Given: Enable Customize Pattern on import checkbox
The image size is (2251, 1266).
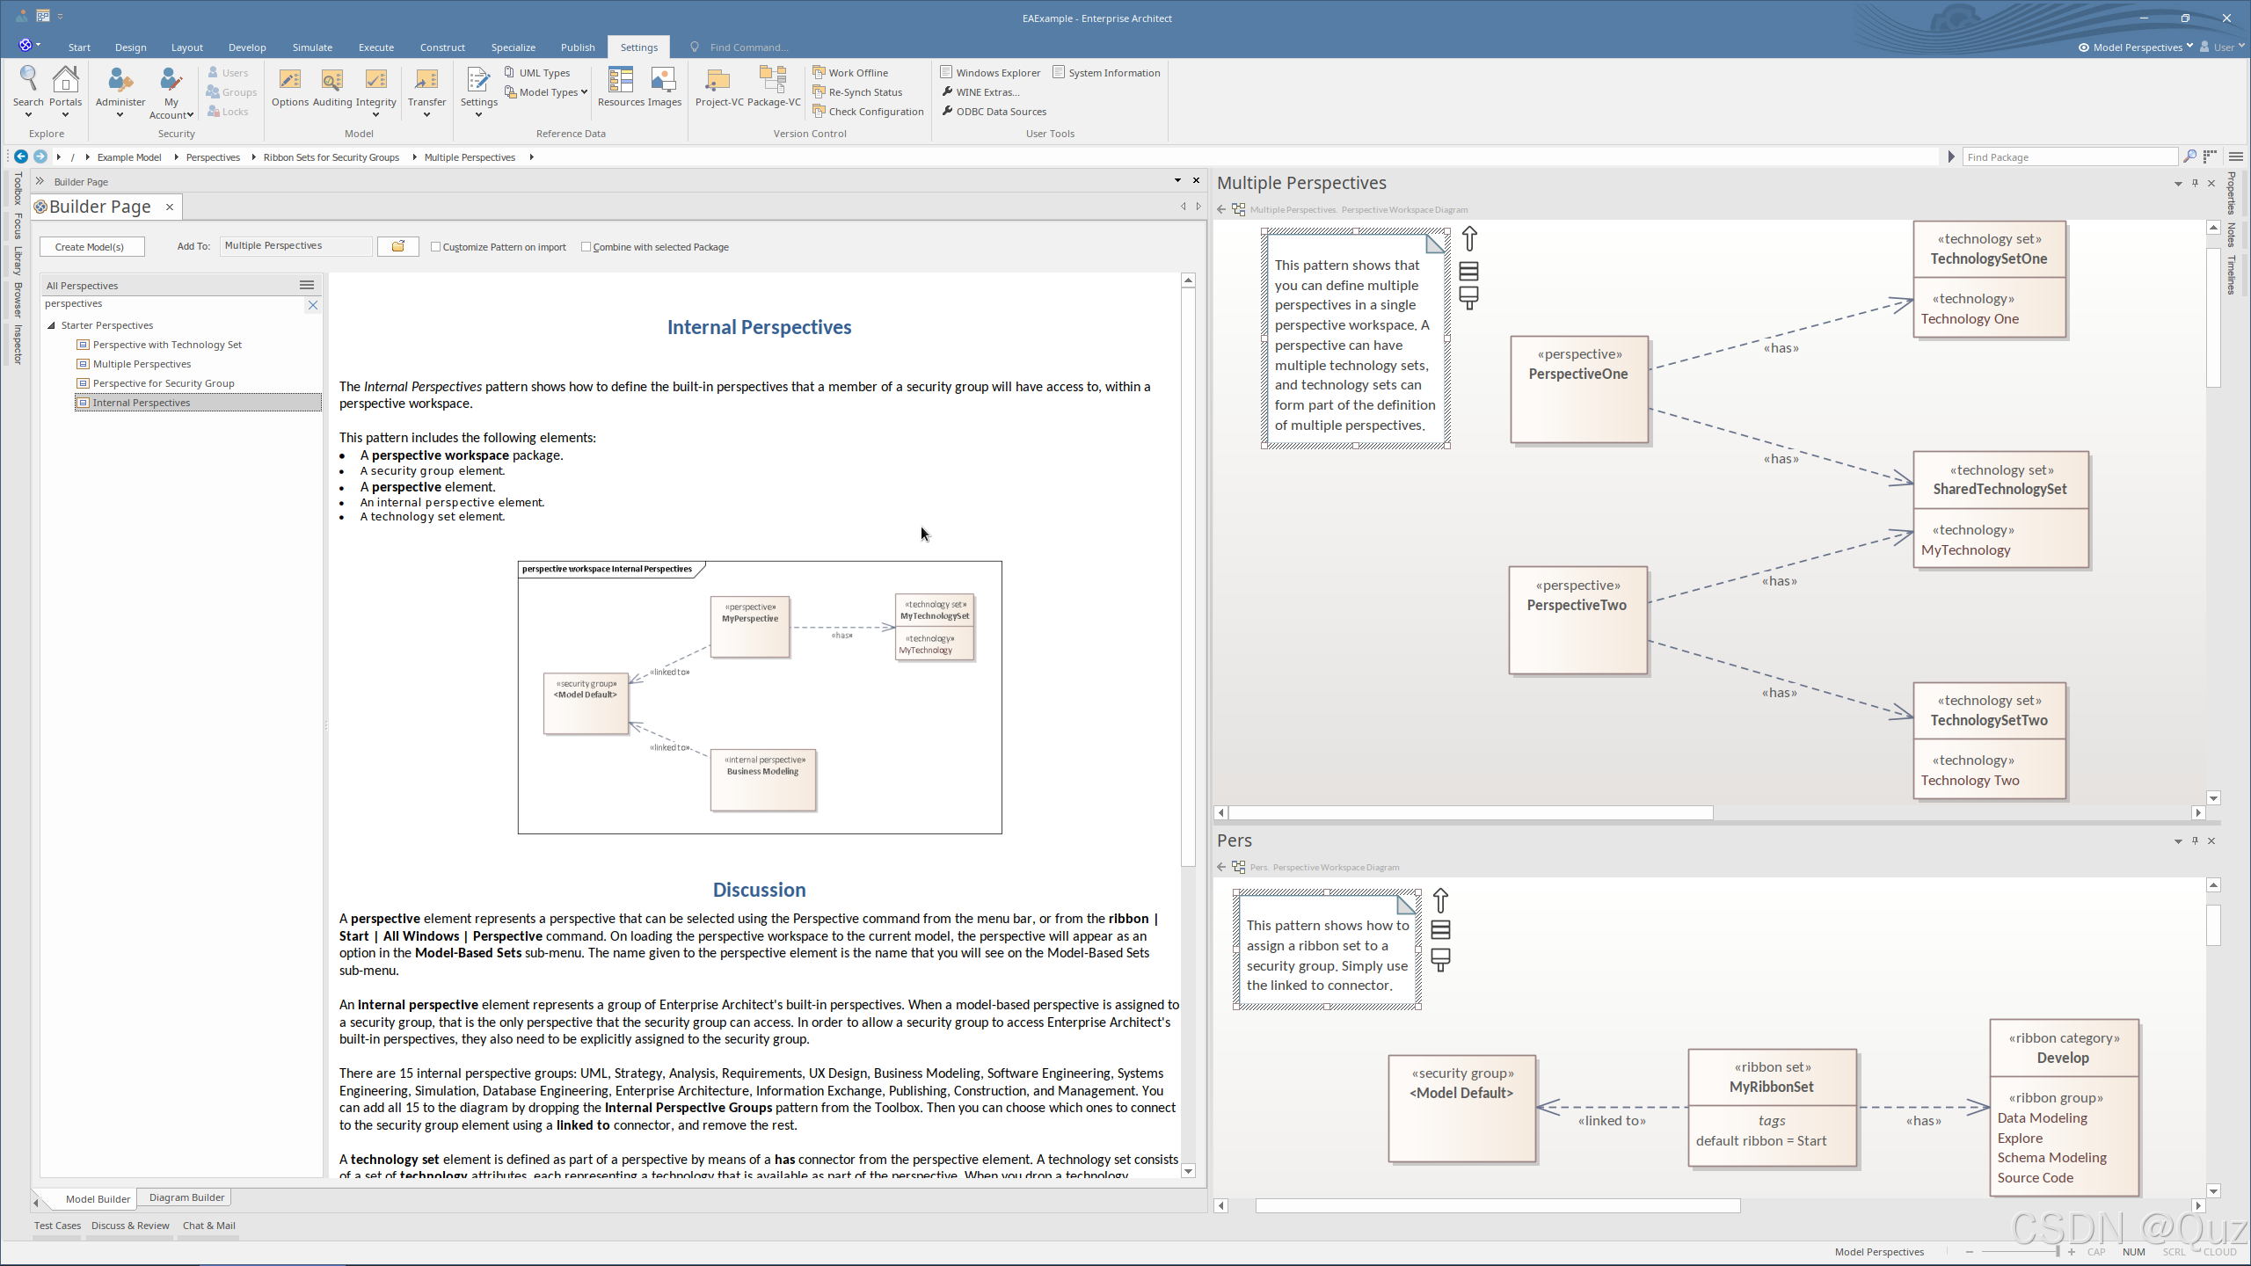Looking at the screenshot, I should pyautogui.click(x=436, y=247).
